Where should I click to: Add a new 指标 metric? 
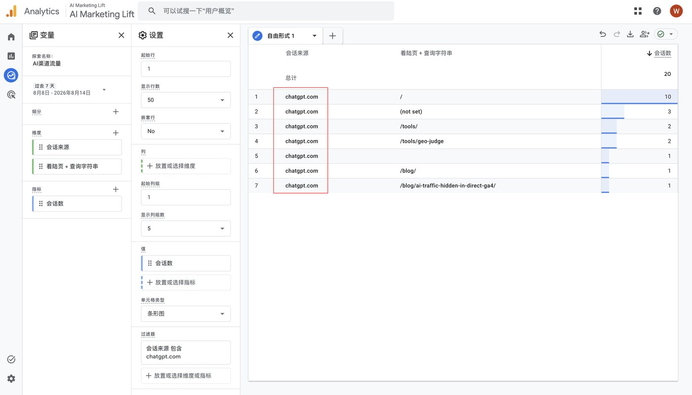coord(116,189)
